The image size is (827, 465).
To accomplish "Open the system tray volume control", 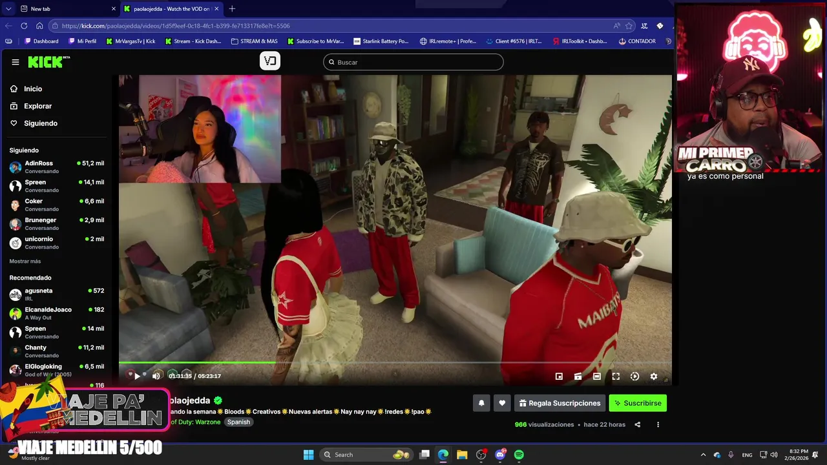I will click(774, 455).
